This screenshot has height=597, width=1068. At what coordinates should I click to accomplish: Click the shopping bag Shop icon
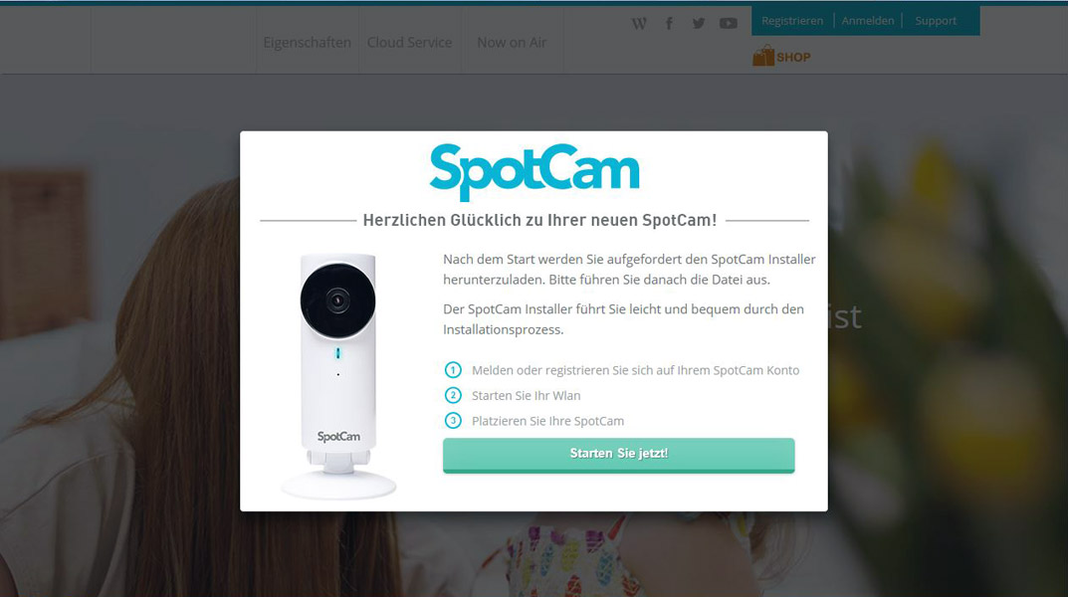click(x=763, y=56)
